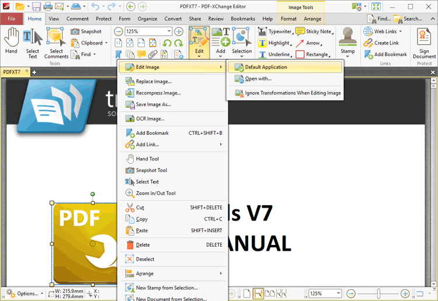Undo last action via title bar arrow
Image resolution: width=438 pixels, height=301 pixels.
[x=95, y=6]
